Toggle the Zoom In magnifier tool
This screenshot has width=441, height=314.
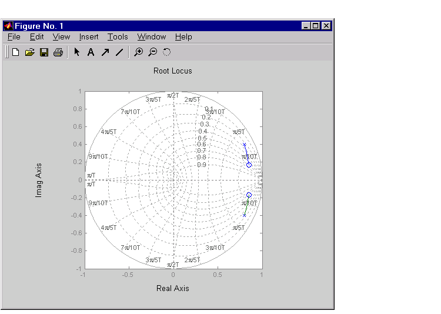point(138,52)
